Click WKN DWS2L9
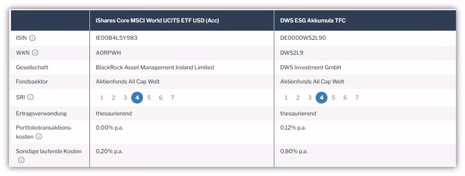 pyautogui.click(x=292, y=53)
